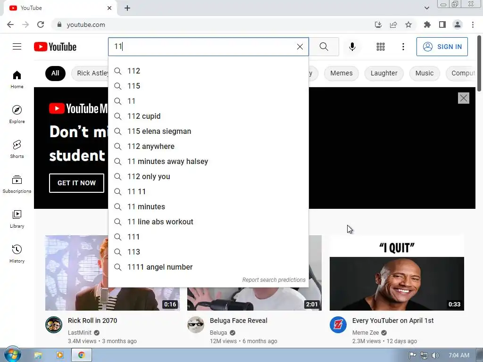Open Every YouTuber on April 1st title
This screenshot has height=362, width=483.
pyautogui.click(x=393, y=321)
